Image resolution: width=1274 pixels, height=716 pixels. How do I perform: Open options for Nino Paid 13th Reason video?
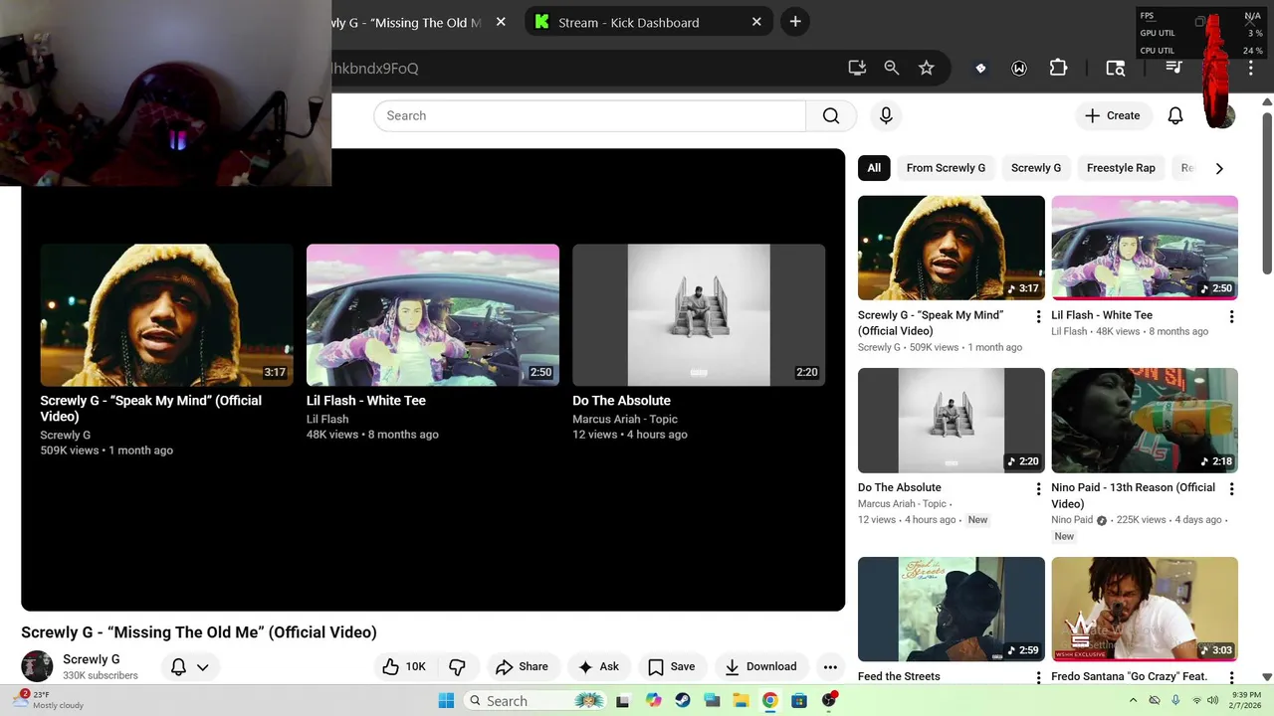1231,489
